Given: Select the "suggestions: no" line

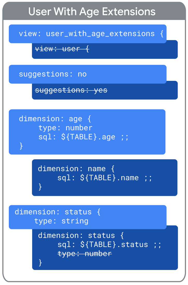Looking at the screenshot, I should pyautogui.click(x=53, y=74).
